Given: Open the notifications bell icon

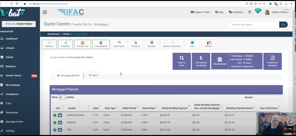Looking at the screenshot, I should pyautogui.click(x=258, y=12).
